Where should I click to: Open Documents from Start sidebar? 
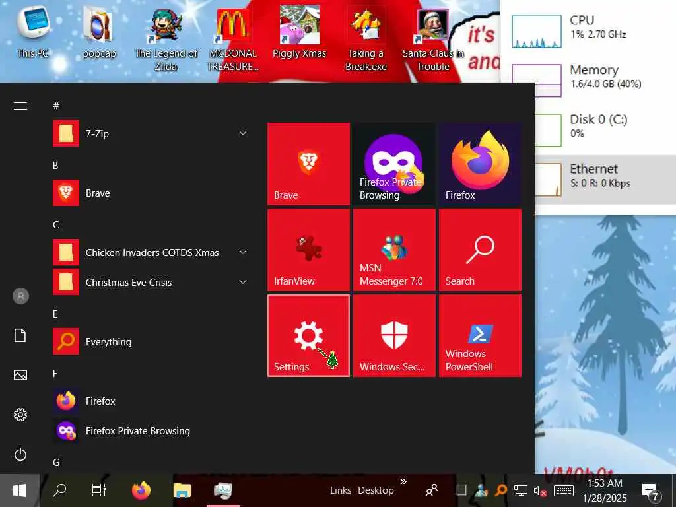(x=20, y=335)
